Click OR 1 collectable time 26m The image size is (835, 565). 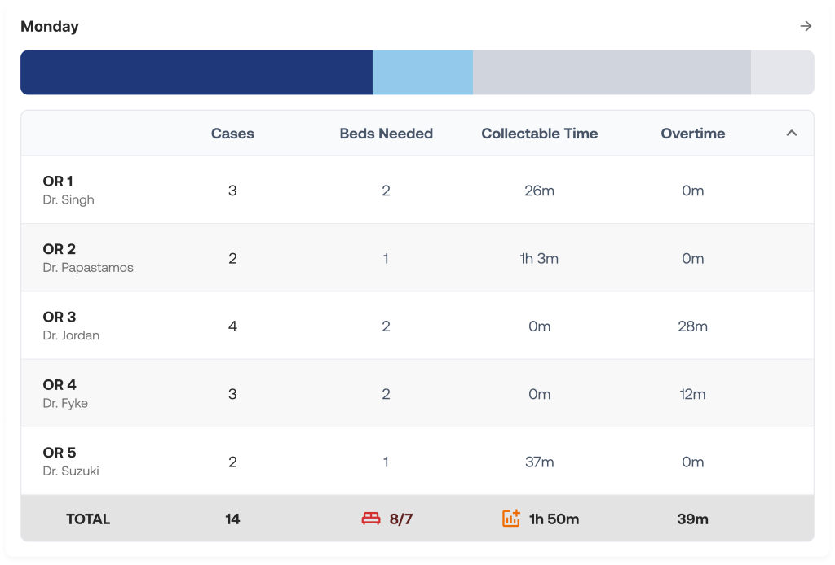pyautogui.click(x=540, y=191)
